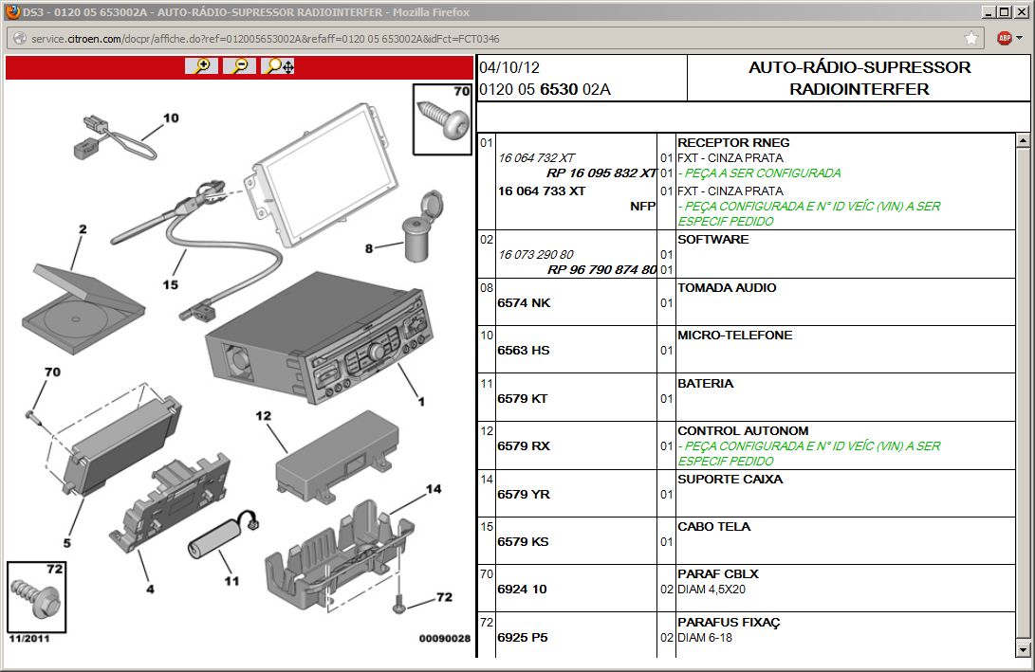The width and height of the screenshot is (1035, 672).
Task: Click part number 6925 P5
Action: 523,638
